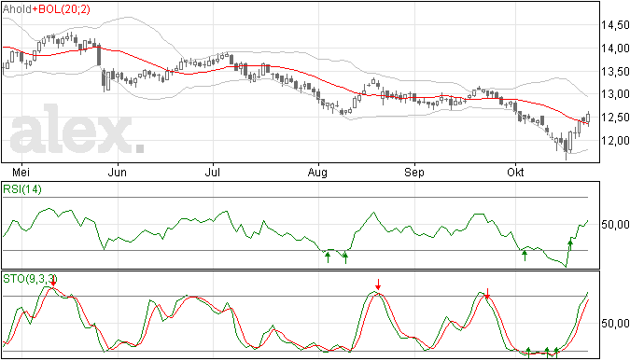
Task: Choose the 'Sep' month label
Action: point(414,173)
